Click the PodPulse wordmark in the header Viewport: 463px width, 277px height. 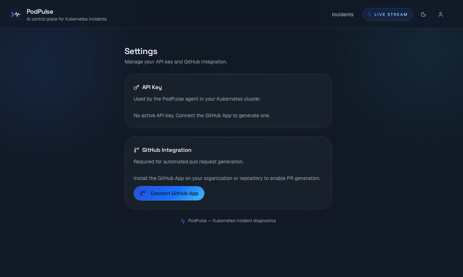[40, 12]
